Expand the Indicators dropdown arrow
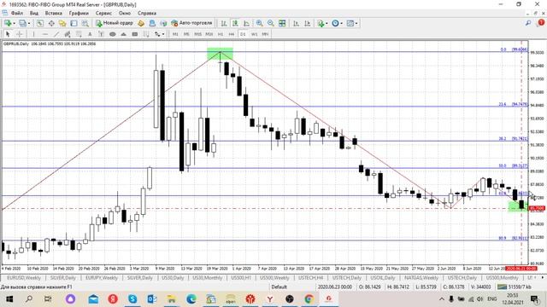Screen dimensions: 547x307 326,23
